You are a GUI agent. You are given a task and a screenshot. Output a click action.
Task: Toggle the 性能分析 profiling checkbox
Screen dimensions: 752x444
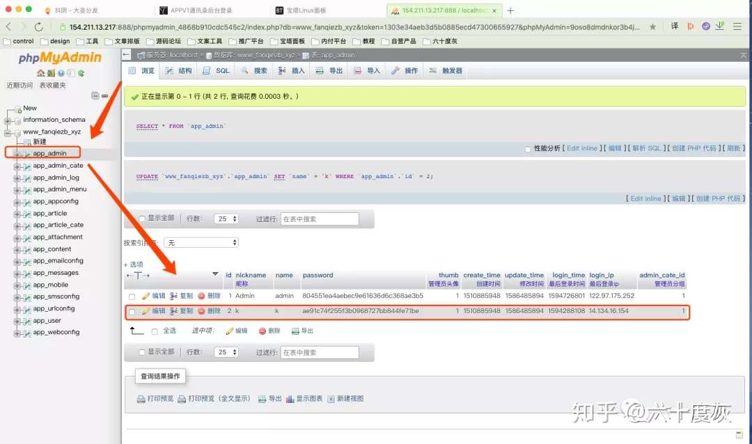click(x=528, y=149)
